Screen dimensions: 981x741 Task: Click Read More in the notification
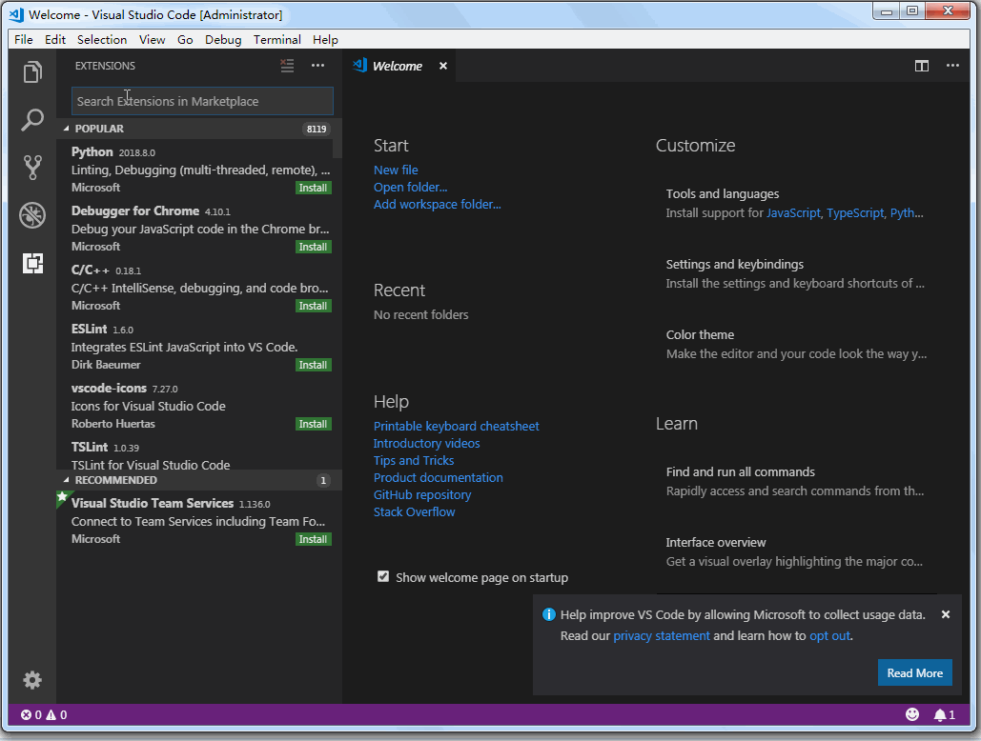[x=914, y=672]
